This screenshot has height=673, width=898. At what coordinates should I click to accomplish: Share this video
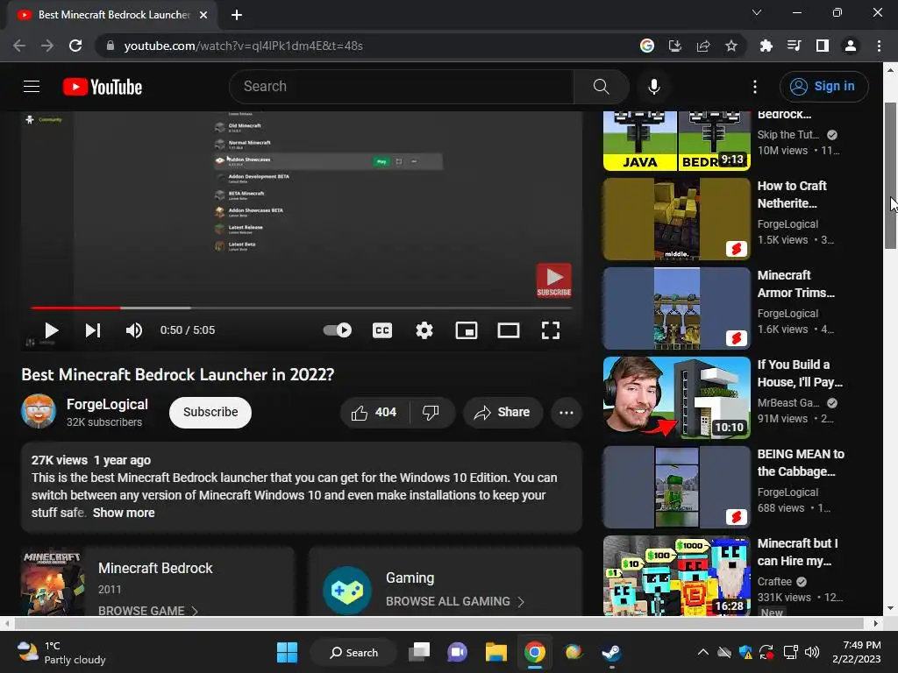click(502, 412)
